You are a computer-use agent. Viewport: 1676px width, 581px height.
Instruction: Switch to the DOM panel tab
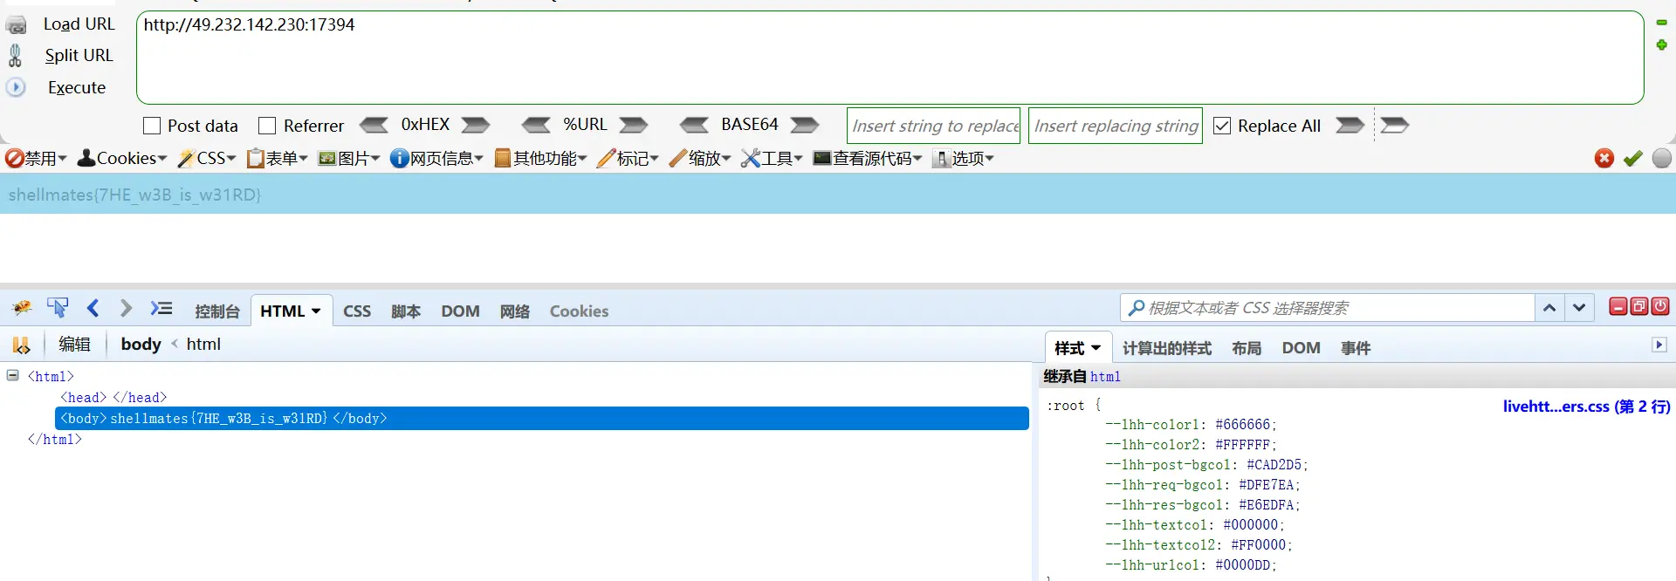click(x=460, y=311)
